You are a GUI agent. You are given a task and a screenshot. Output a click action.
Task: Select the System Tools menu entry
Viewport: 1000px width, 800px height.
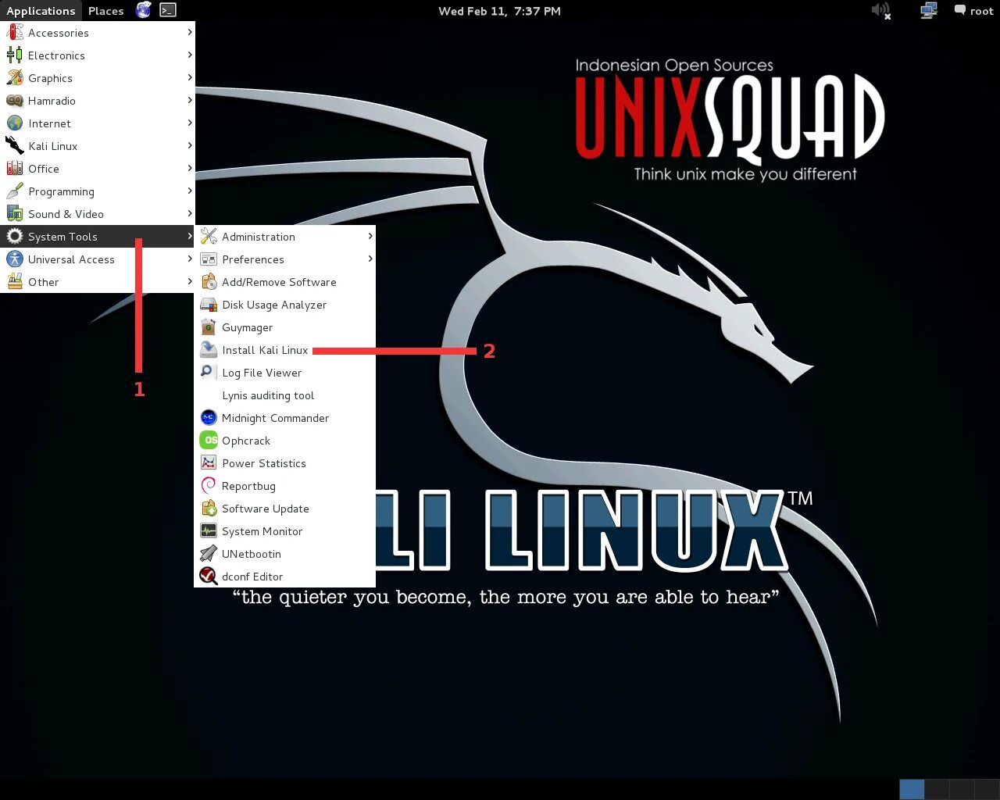(x=98, y=237)
